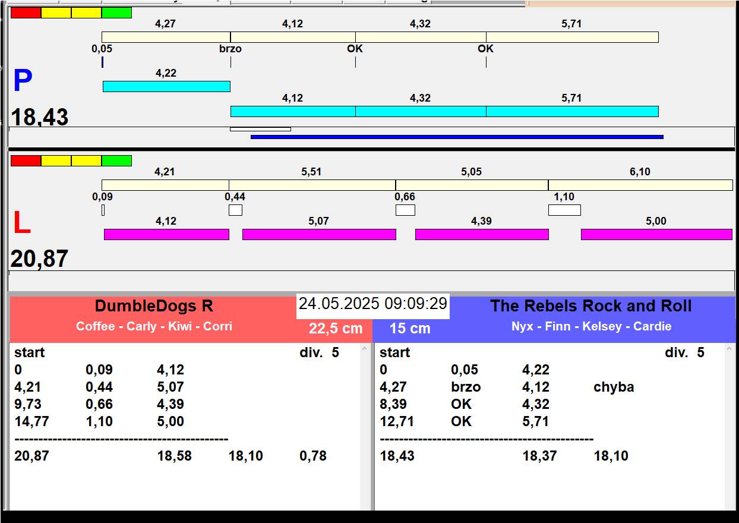
Task: Click the 15 cm jump height label
Action: [x=410, y=329]
